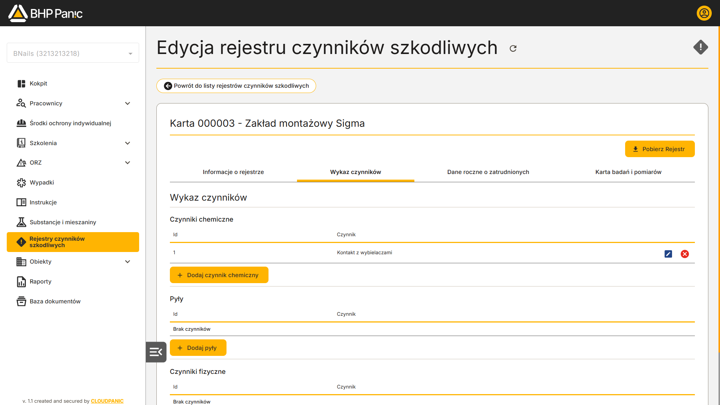Select the Wykaz czynników tab
The image size is (720, 405).
point(355,172)
